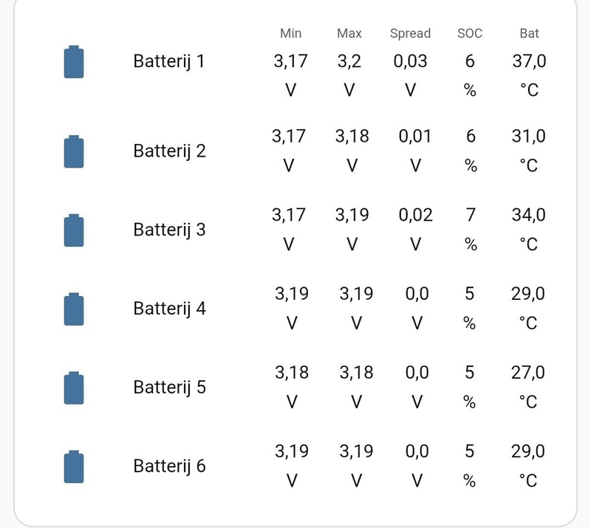This screenshot has width=591, height=528.
Task: Click Batterij 3 SOC value 7
Action: (x=471, y=215)
